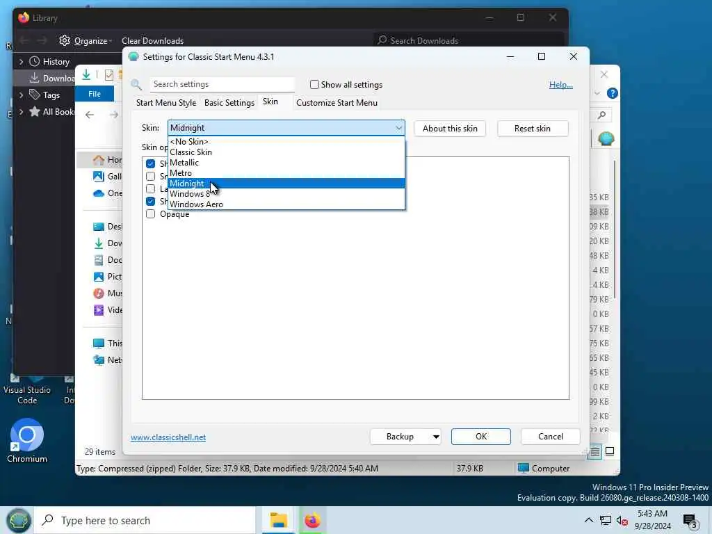
Task: Switch Explorer to details view icon
Action: pos(595,451)
